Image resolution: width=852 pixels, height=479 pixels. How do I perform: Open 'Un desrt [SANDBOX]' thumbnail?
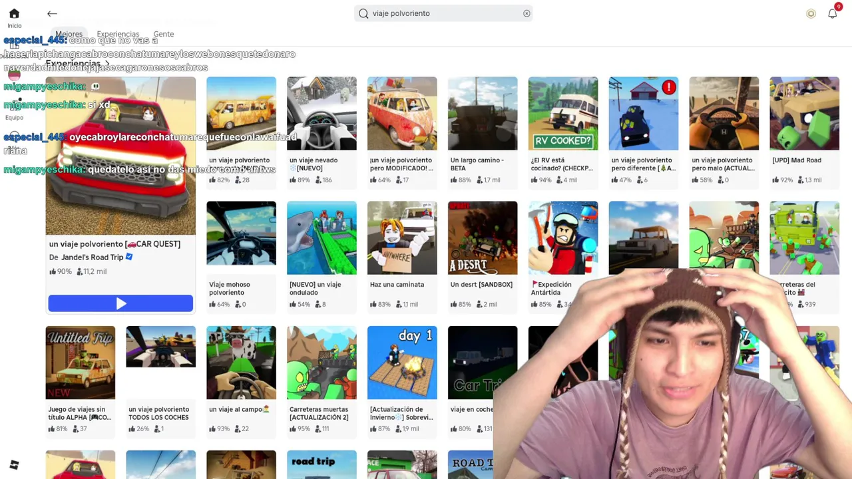tap(483, 238)
